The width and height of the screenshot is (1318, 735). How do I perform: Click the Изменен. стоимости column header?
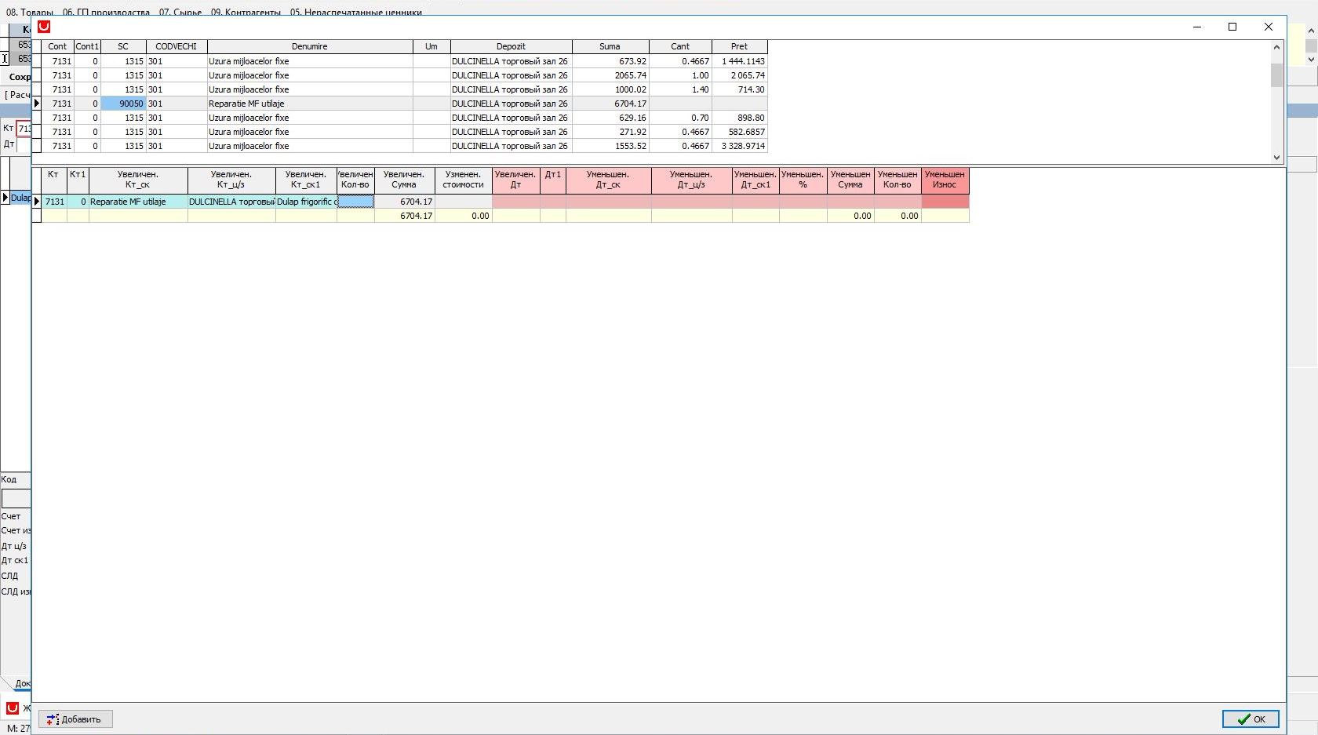click(463, 180)
